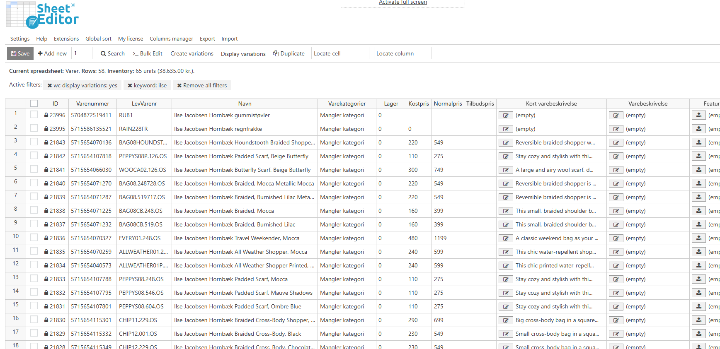This screenshot has width=720, height=349.
Task: Open the Extensions menu
Action: pos(66,39)
